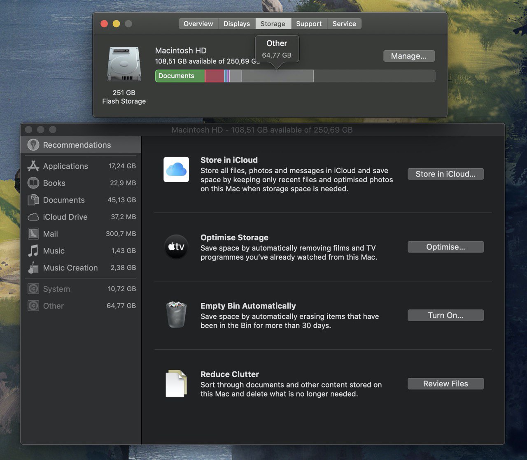Click the iCloud icon beside Store in iCloud

176,169
